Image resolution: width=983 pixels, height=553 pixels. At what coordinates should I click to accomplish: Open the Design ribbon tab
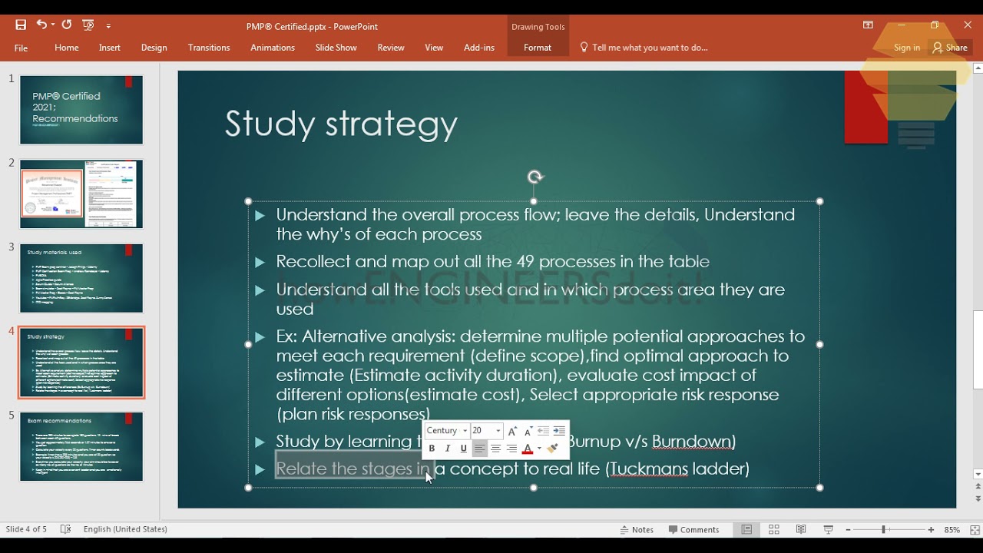click(x=154, y=48)
